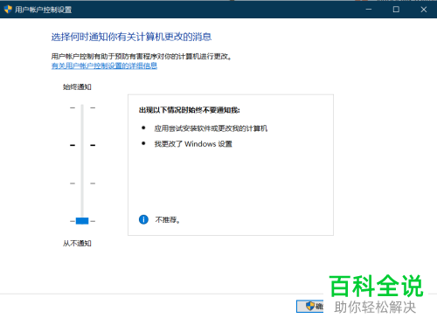437x325 pixels.
Task: Click the 确定 button with shield icon
Action: tap(310, 306)
